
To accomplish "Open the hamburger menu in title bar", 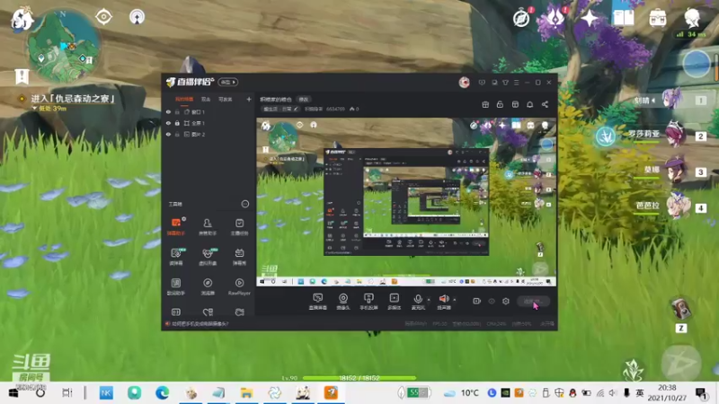I will (516, 83).
